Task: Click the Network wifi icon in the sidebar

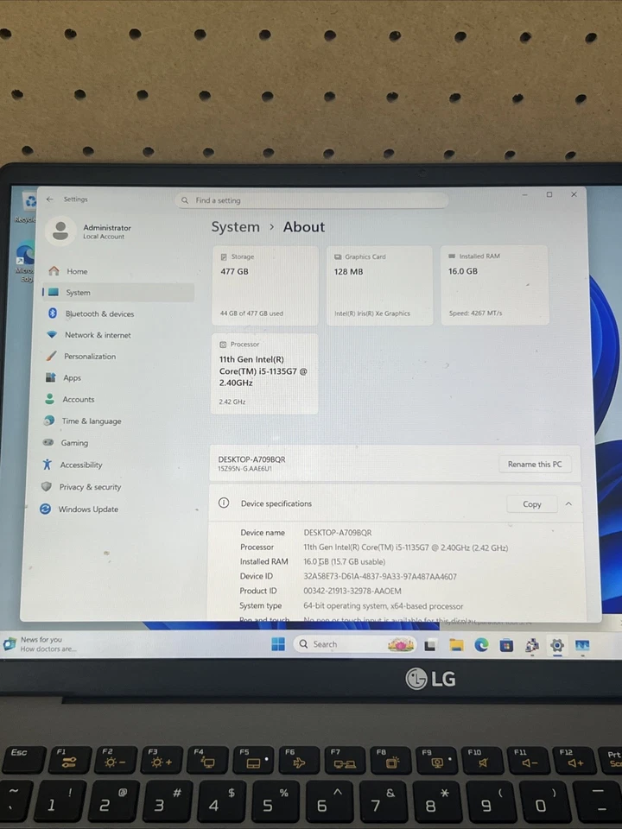Action: point(51,335)
